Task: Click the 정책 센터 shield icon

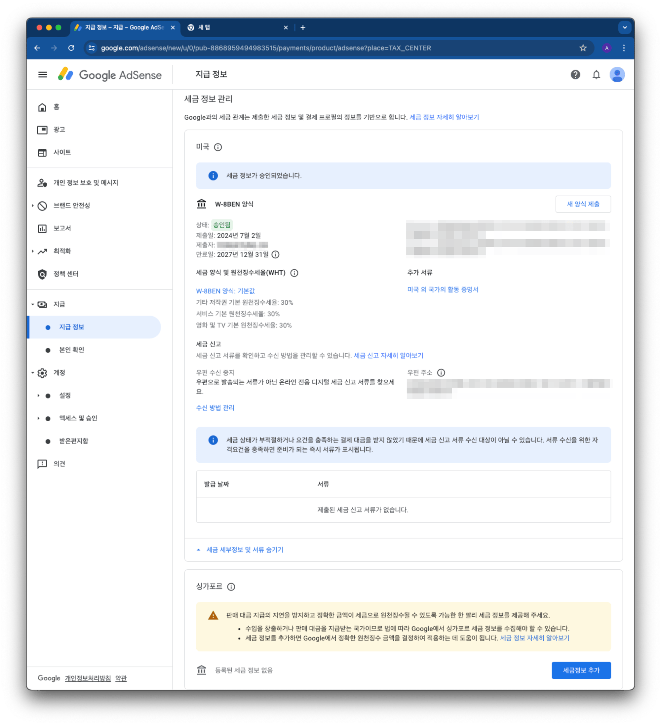Action: (x=42, y=274)
